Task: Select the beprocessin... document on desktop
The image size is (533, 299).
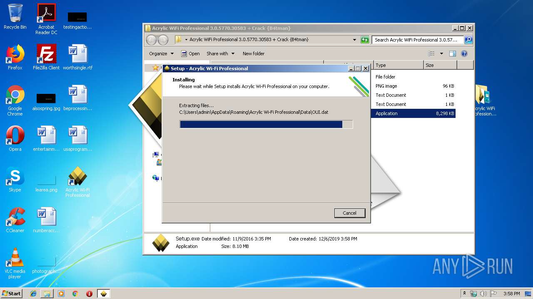Action: click(x=77, y=98)
